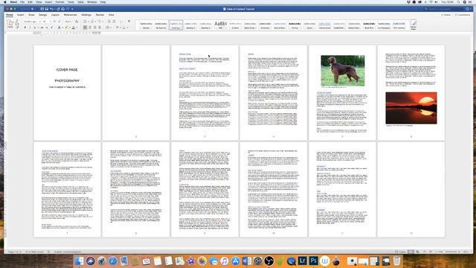
Task: Switch to the Review ribbon tab
Action: (100, 15)
